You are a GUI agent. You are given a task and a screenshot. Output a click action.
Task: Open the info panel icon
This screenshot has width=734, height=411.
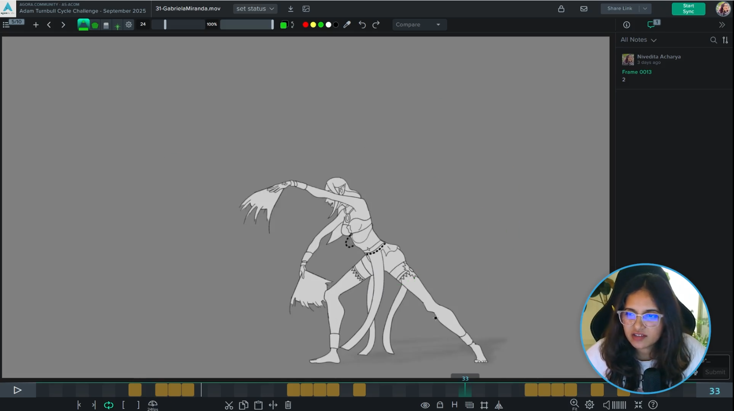[626, 25]
